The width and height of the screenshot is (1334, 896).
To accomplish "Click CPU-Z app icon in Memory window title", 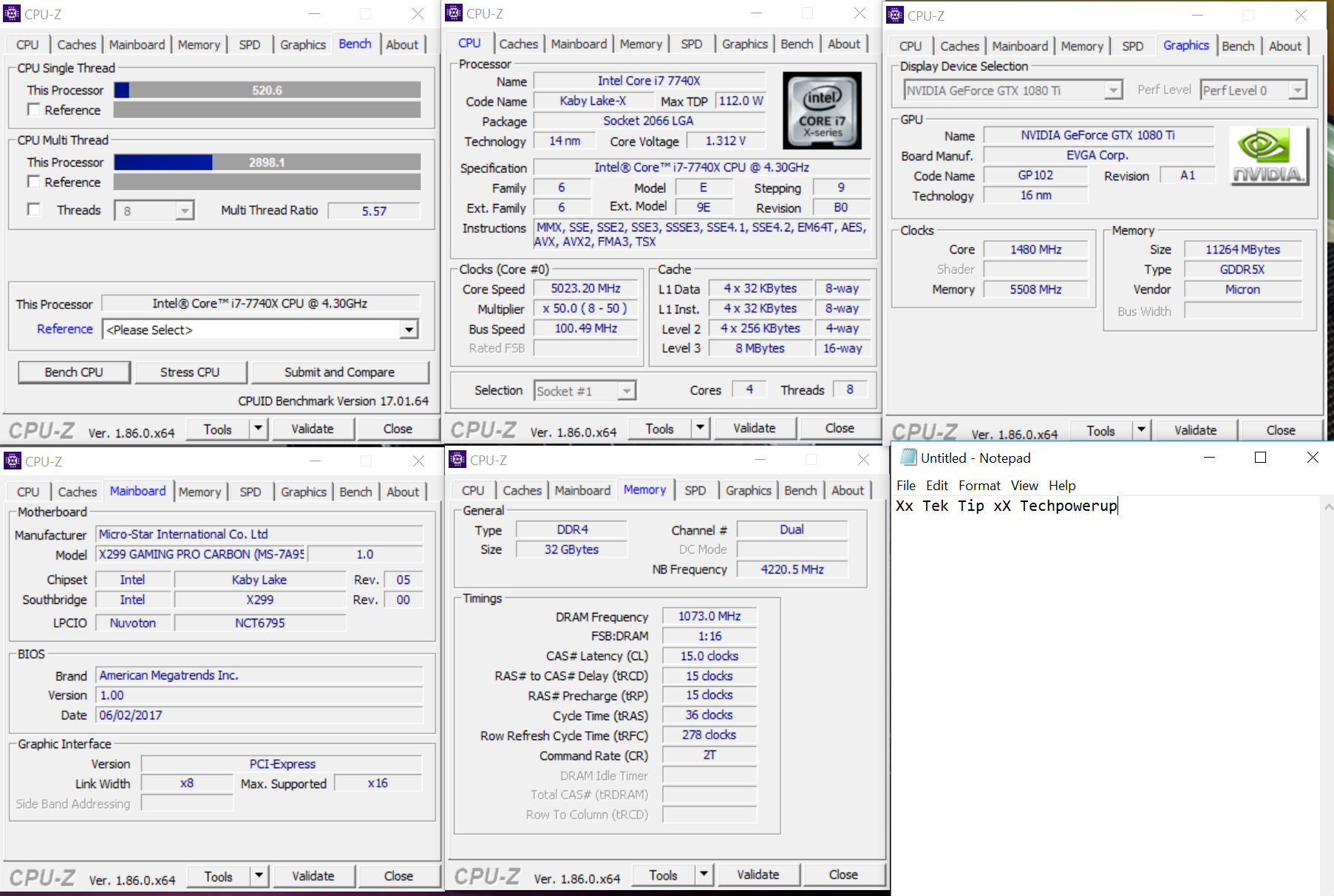I will coord(457,460).
